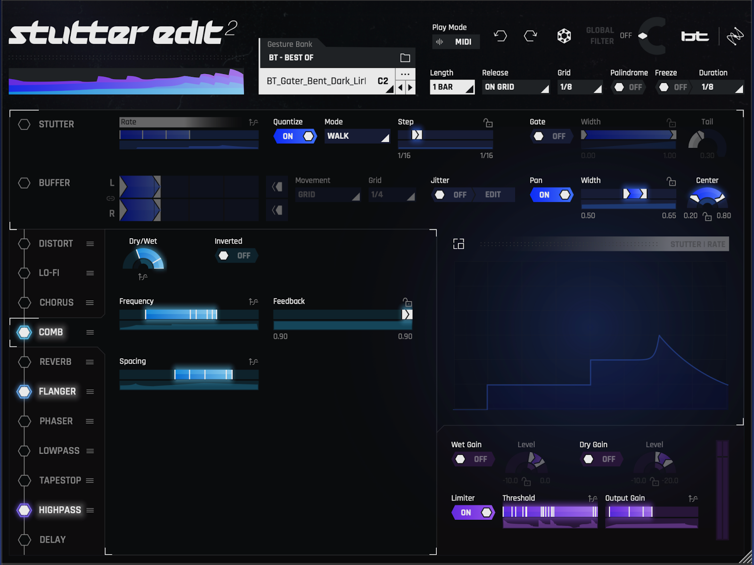Click the Comb Dry/Wet knob
The width and height of the screenshot is (754, 565).
tap(144, 259)
